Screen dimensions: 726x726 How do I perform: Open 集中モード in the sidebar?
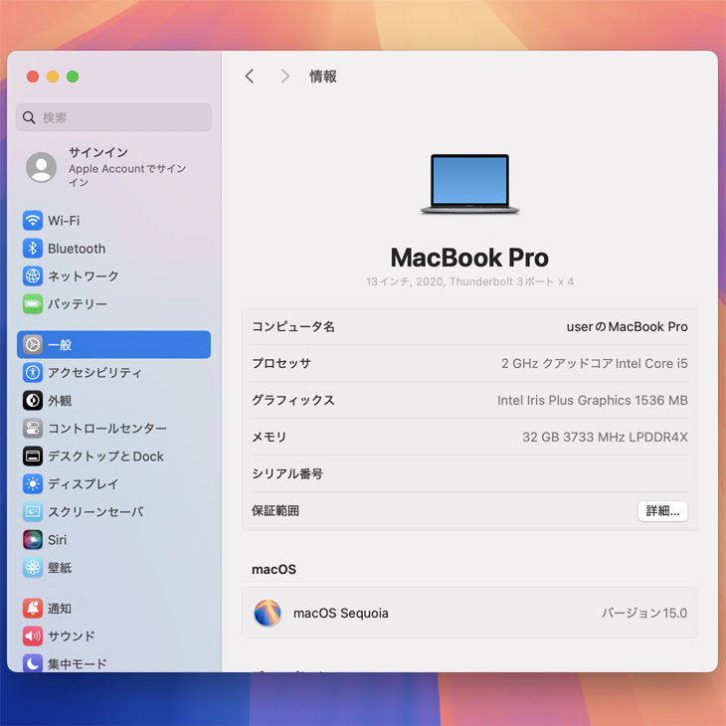point(77,663)
